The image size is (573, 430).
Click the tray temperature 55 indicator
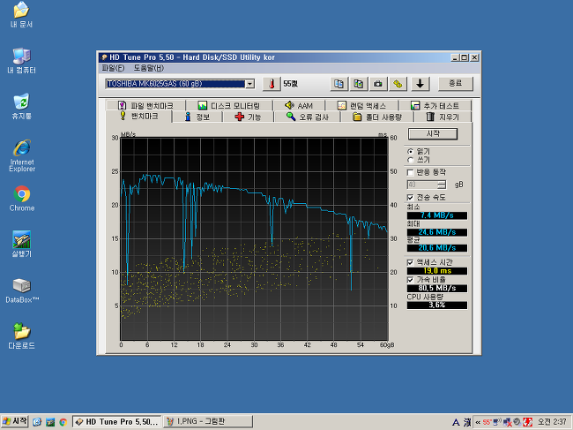point(487,422)
